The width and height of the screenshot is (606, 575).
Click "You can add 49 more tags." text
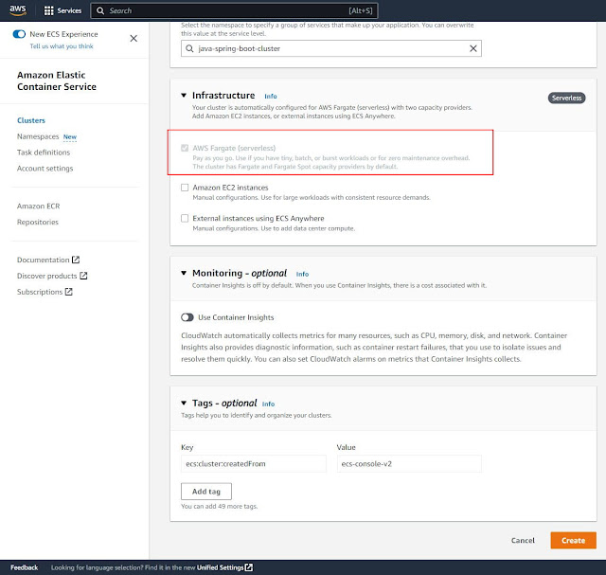click(219, 506)
